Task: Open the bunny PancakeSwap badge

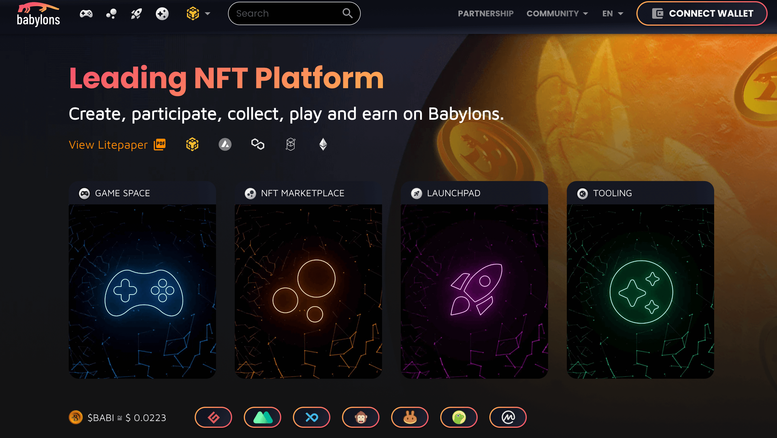Action: click(x=410, y=417)
